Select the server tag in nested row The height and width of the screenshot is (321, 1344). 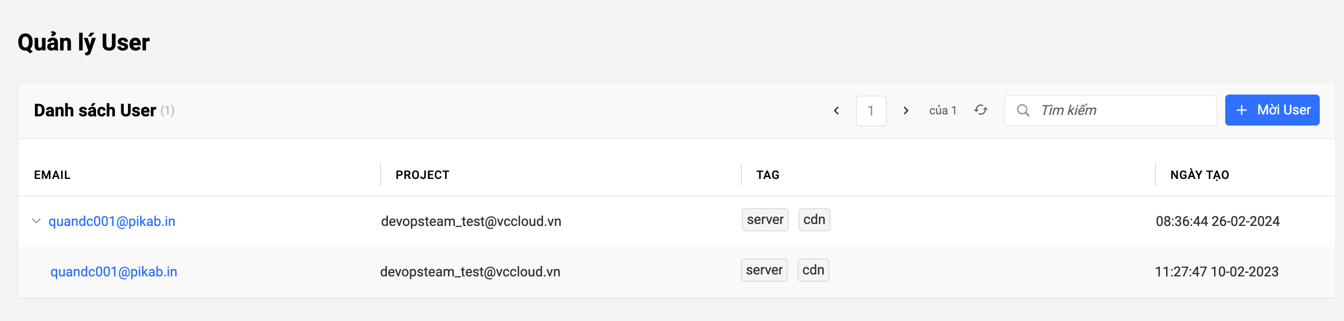coord(764,271)
